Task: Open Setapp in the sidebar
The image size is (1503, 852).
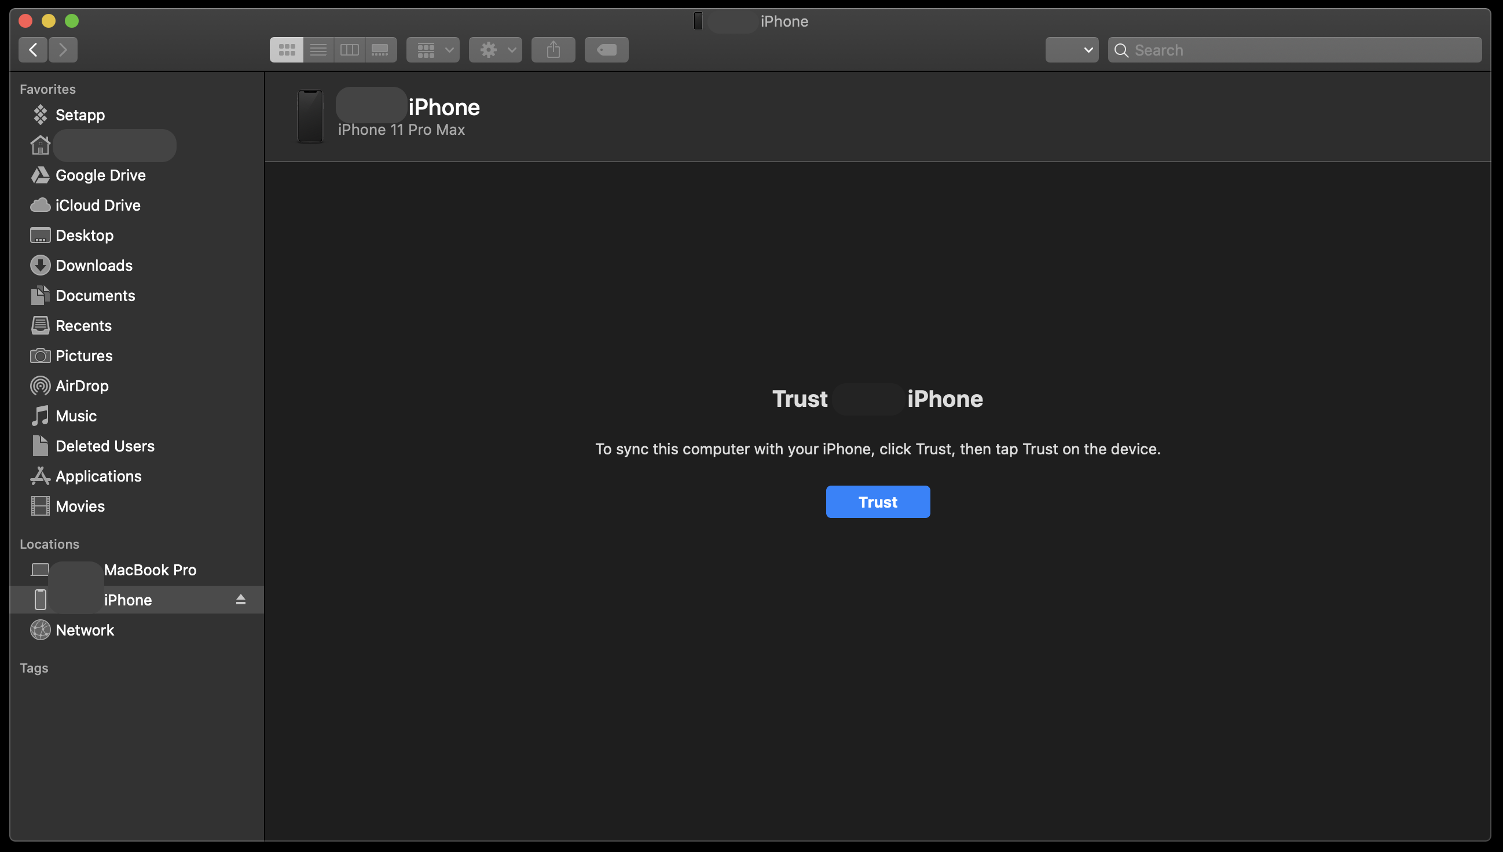Action: click(137, 115)
